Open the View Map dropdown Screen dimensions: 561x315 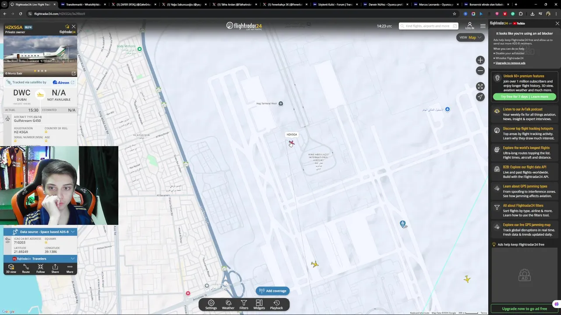point(470,38)
